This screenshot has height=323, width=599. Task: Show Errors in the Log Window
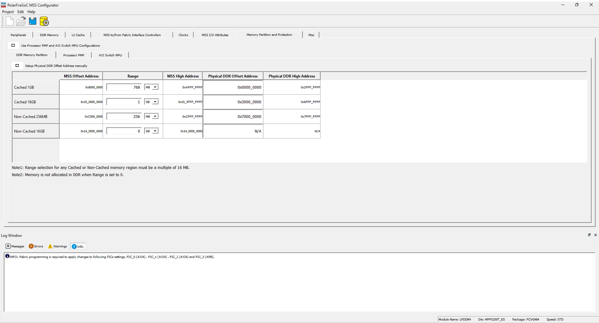pos(36,246)
